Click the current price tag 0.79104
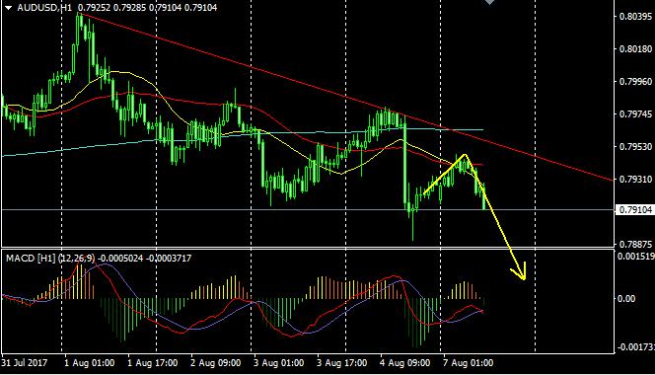This screenshot has width=655, height=375. click(x=635, y=209)
